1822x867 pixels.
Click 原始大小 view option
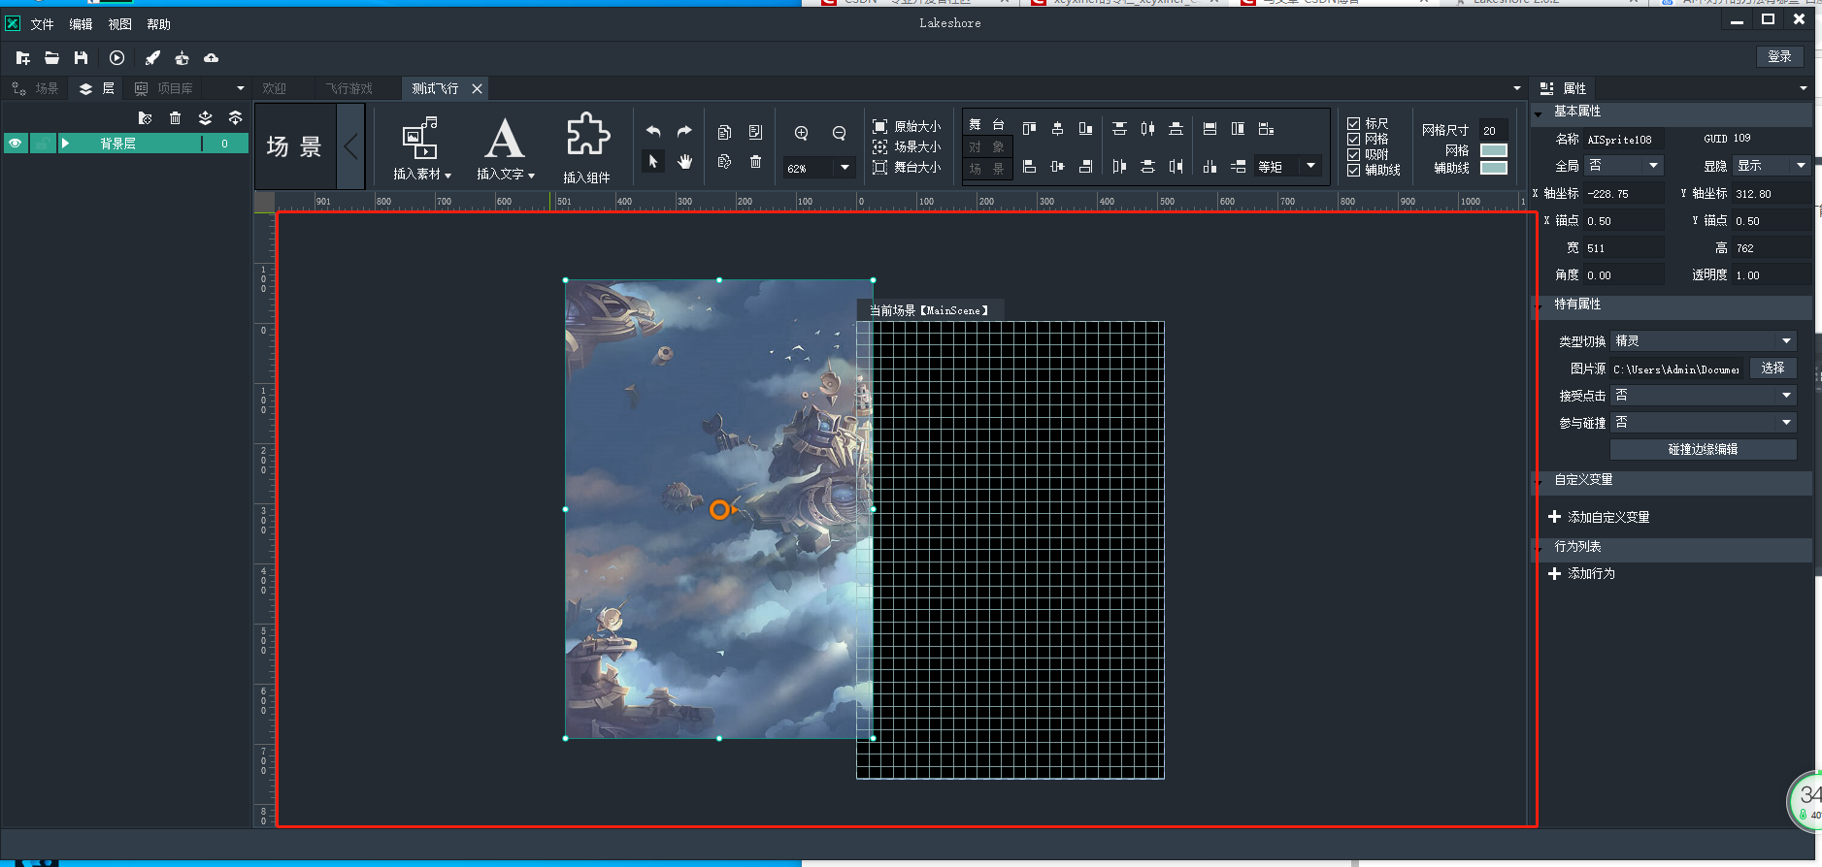pyautogui.click(x=907, y=126)
